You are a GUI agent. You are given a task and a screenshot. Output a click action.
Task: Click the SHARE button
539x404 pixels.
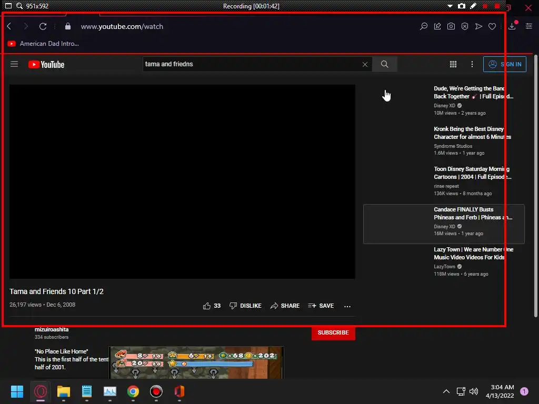pyautogui.click(x=285, y=306)
